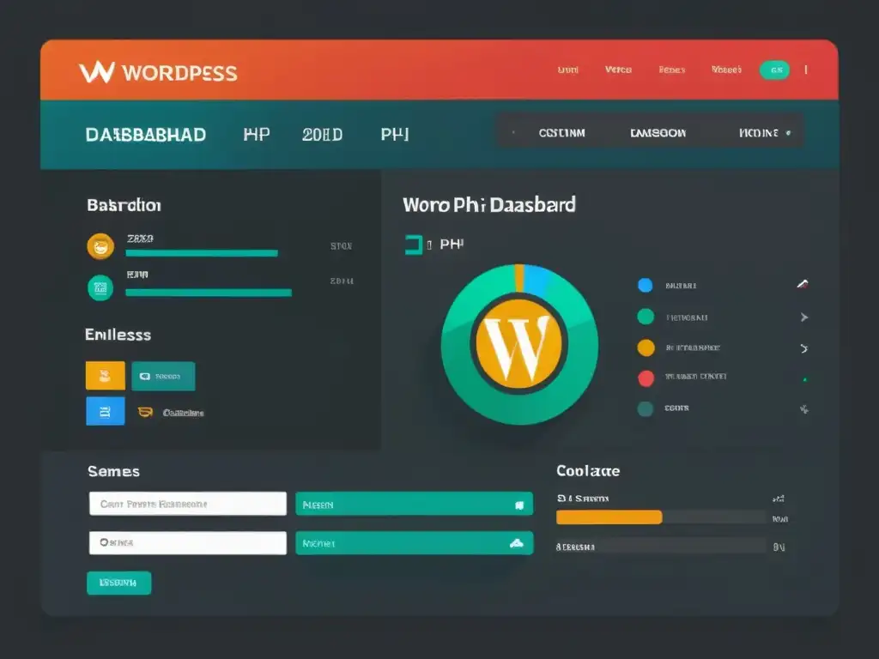Click the cloud icon in second green field

516,543
